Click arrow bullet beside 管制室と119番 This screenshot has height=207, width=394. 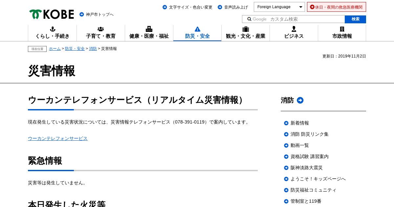[x=286, y=201]
